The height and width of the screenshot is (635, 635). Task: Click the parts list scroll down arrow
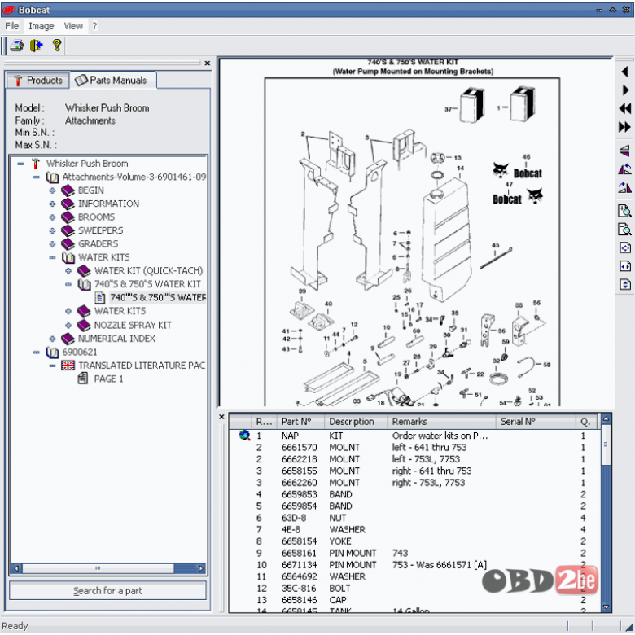[x=606, y=607]
